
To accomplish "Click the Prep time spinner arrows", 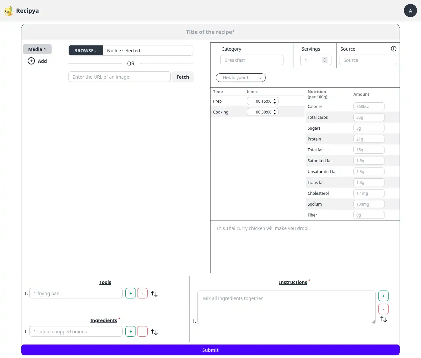I will coord(275,101).
